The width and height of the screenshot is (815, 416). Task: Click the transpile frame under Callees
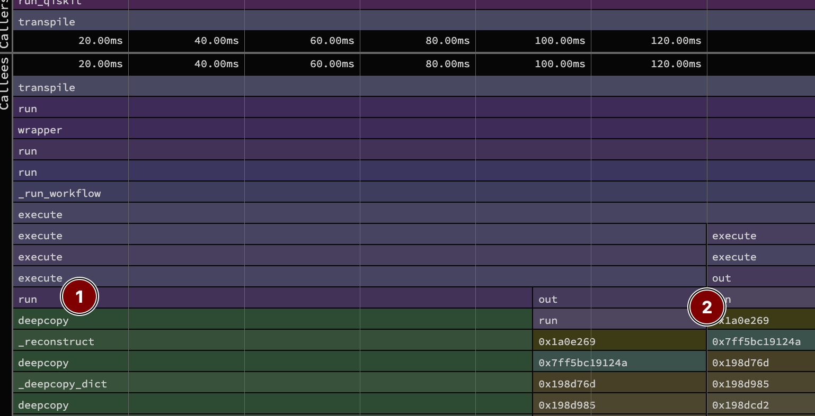click(x=47, y=87)
